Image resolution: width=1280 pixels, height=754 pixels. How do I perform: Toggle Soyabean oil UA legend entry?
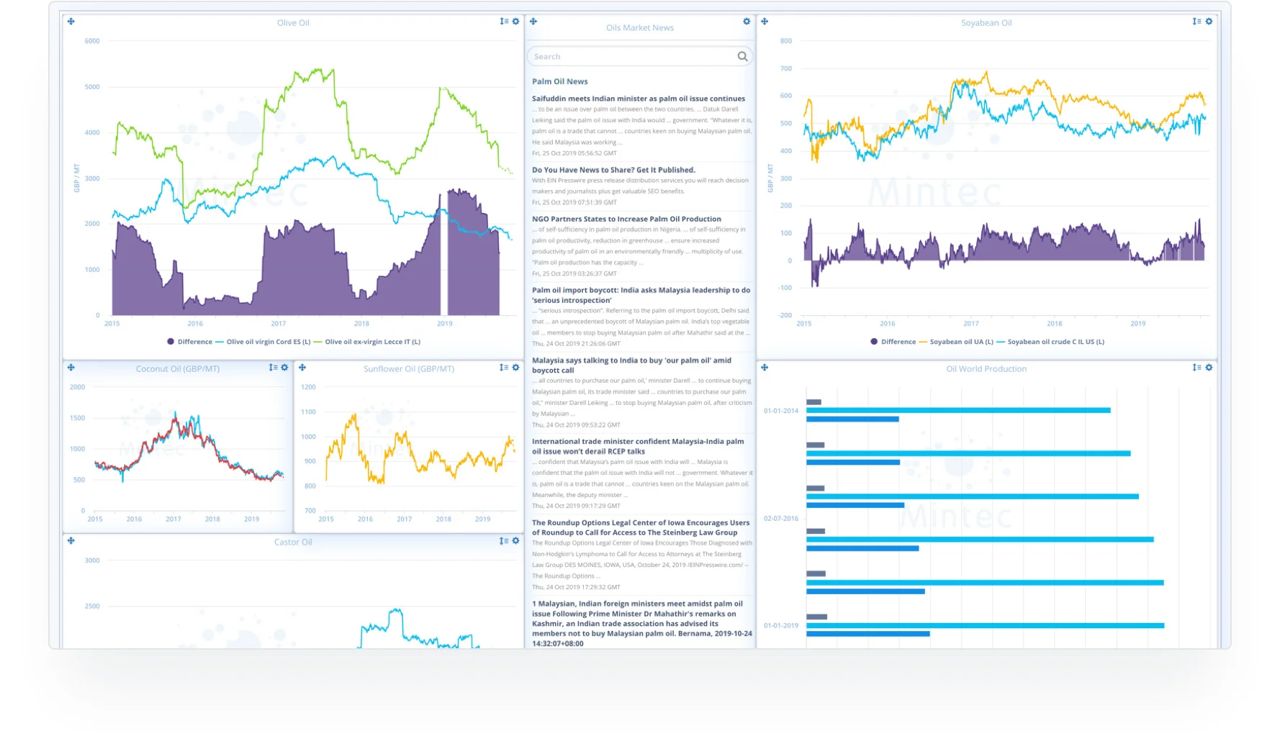click(956, 342)
